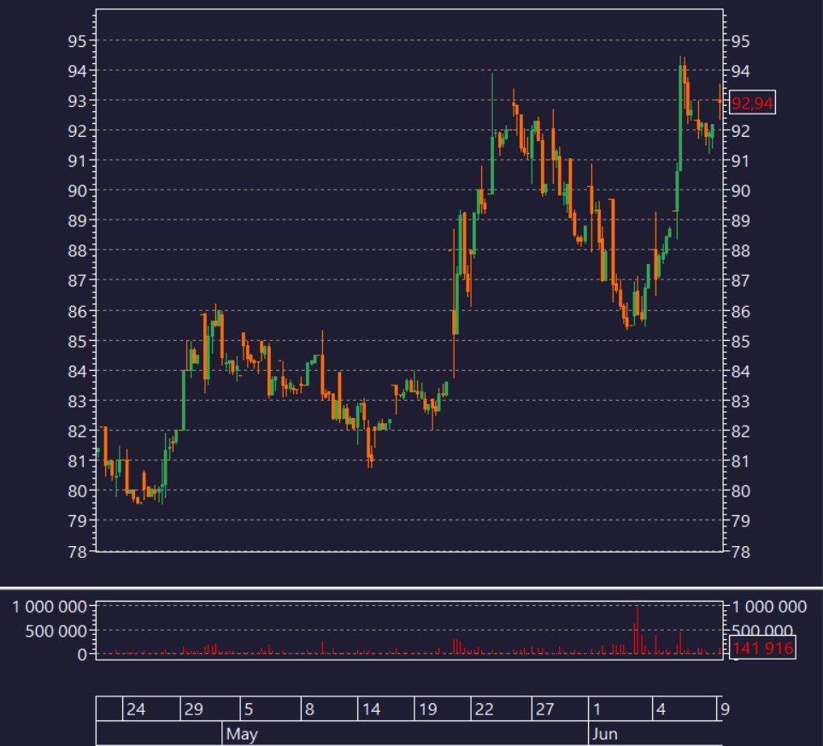823x746 pixels.
Task: Click the 79 label on right price axis
Action: click(740, 520)
